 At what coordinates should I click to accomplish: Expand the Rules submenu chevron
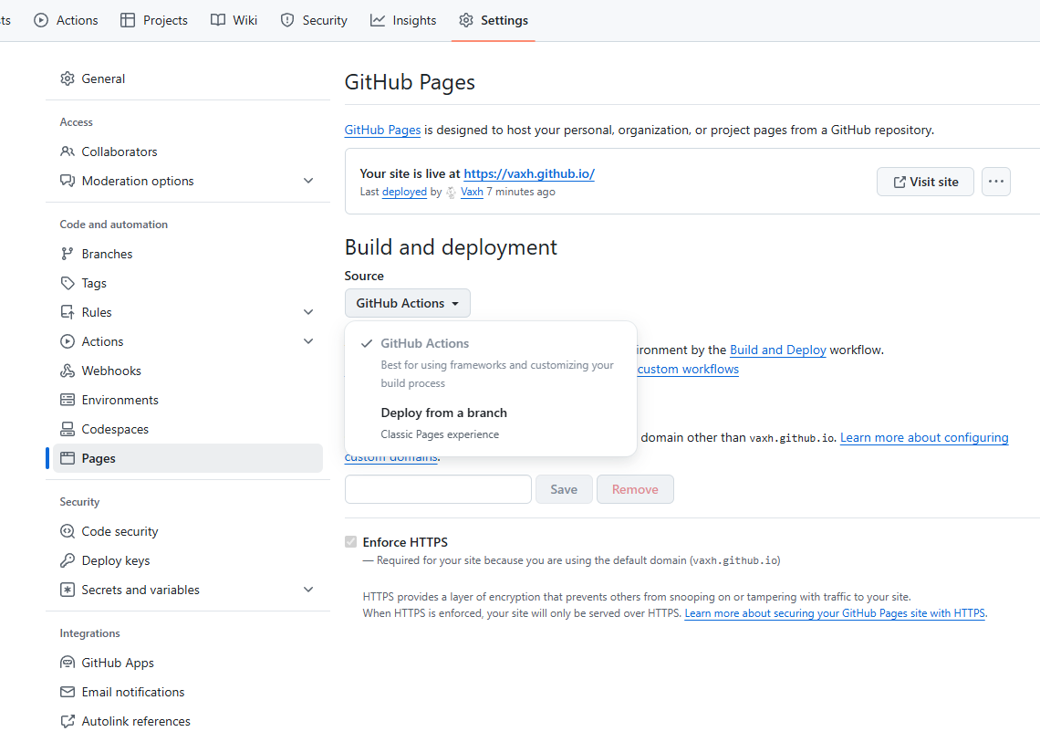308,312
